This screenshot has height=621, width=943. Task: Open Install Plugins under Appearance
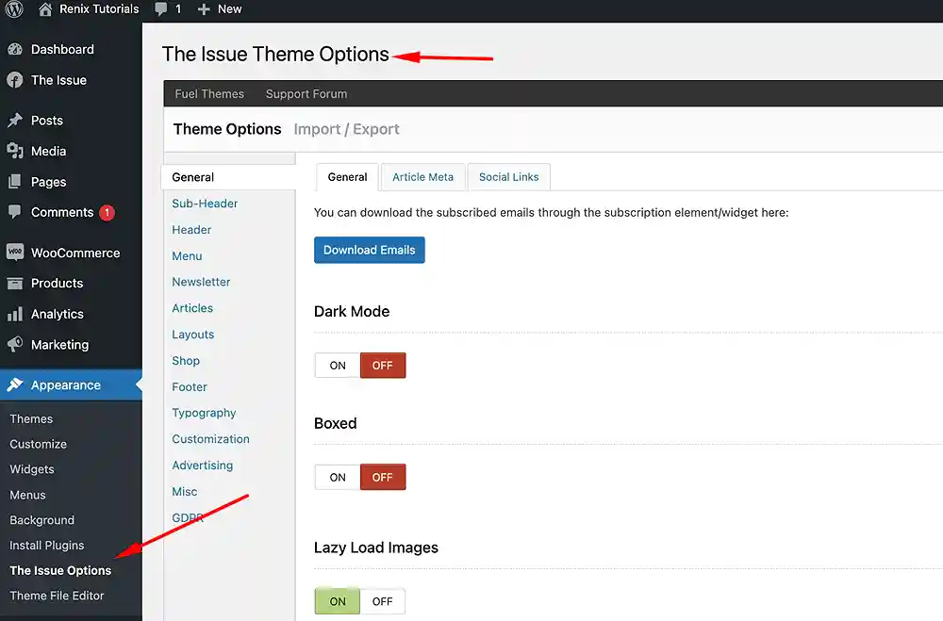pyautogui.click(x=47, y=546)
